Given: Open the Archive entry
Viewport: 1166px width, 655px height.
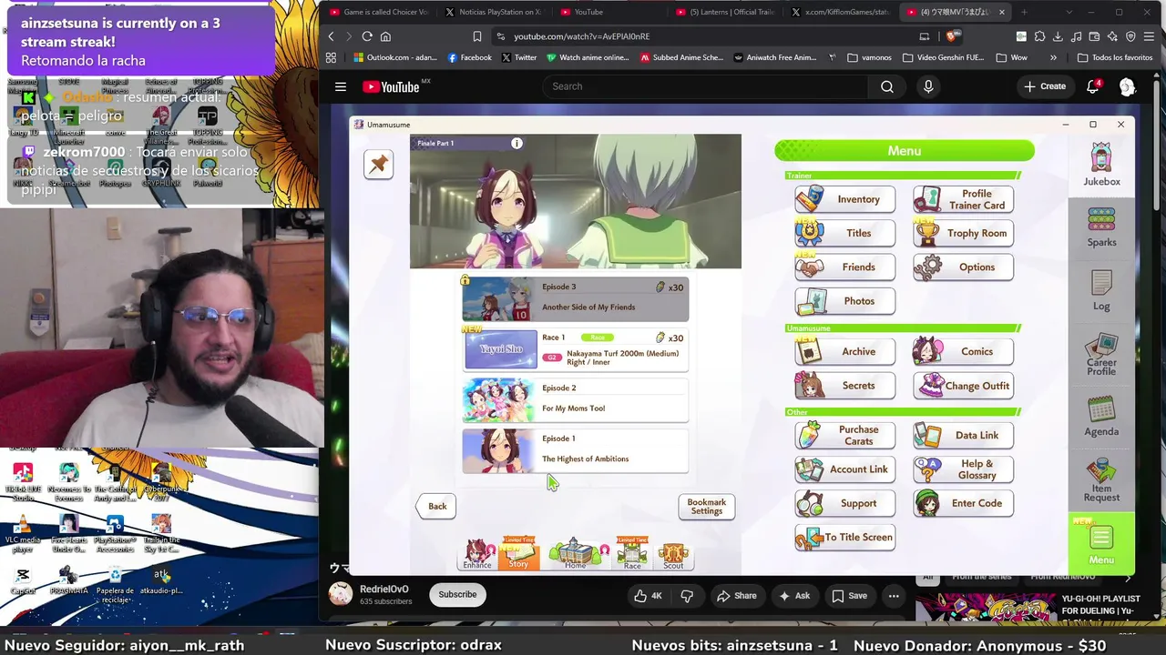Looking at the screenshot, I should click(x=844, y=351).
